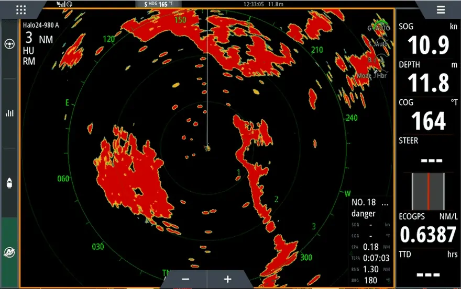
Task: Select the SOG speed data tile
Action: tap(427, 40)
